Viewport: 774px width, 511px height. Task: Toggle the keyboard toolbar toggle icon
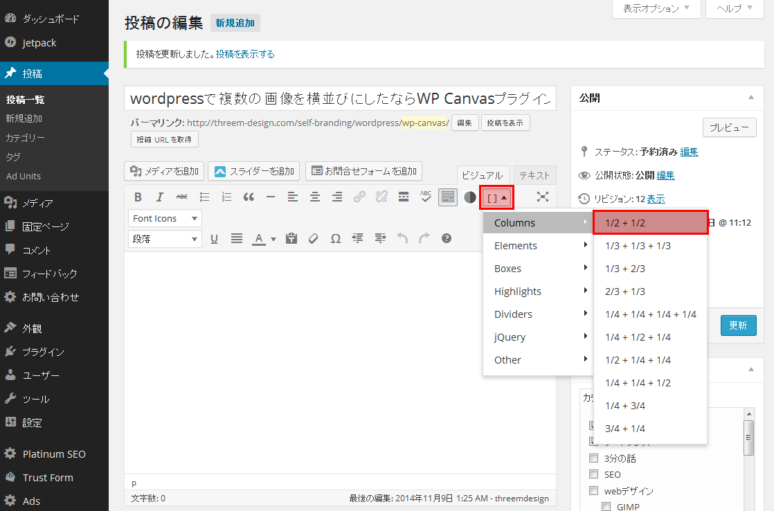point(448,197)
